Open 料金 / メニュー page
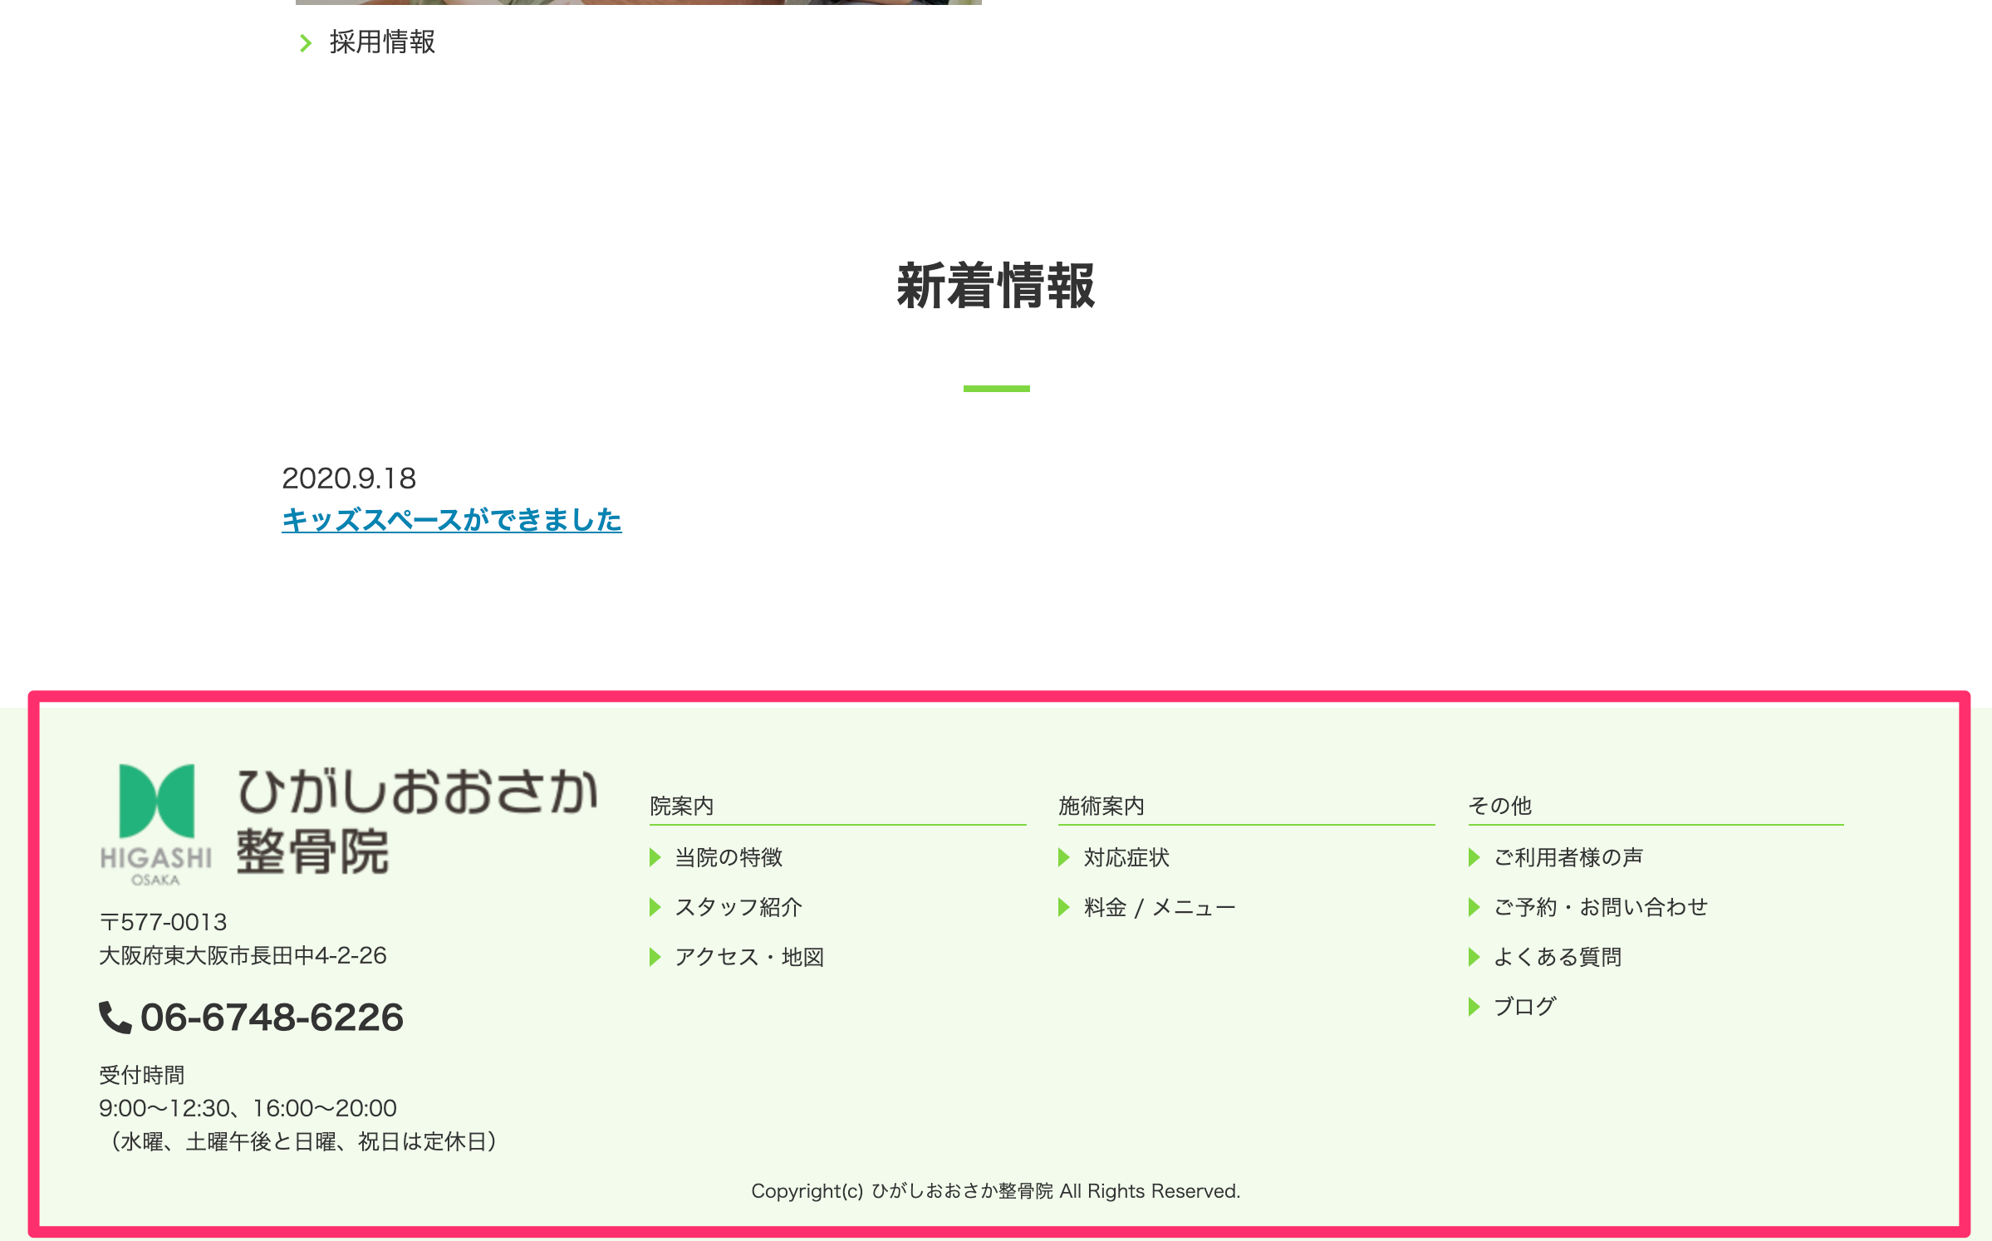Image resolution: width=1992 pixels, height=1241 pixels. click(x=1159, y=907)
